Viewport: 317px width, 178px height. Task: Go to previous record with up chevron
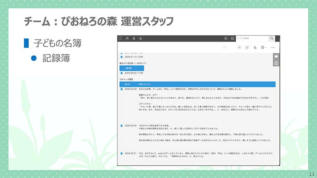[225, 47]
